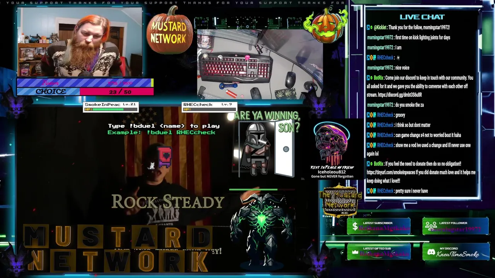Click the neon skull memorial icon
The width and height of the screenshot is (495, 278).
(331, 143)
